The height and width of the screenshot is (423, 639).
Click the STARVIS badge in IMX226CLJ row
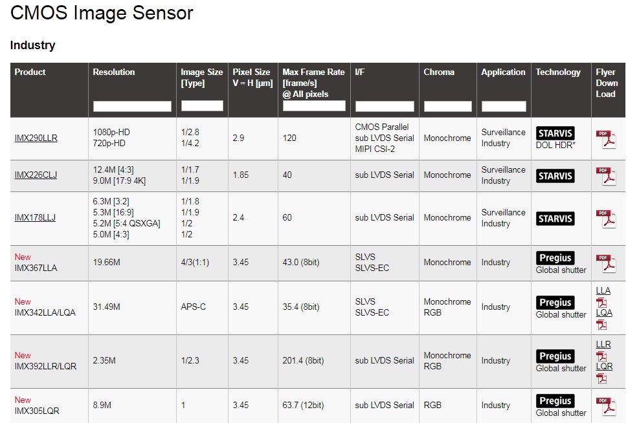coord(555,176)
